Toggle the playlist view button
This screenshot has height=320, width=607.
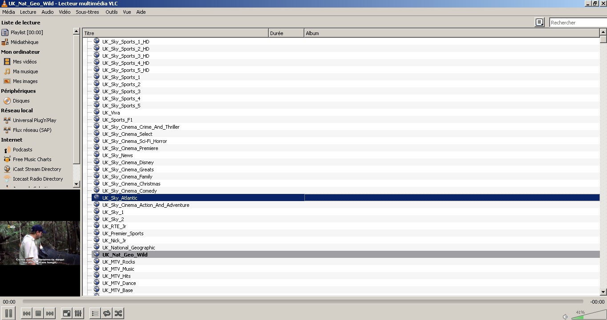[x=95, y=313]
